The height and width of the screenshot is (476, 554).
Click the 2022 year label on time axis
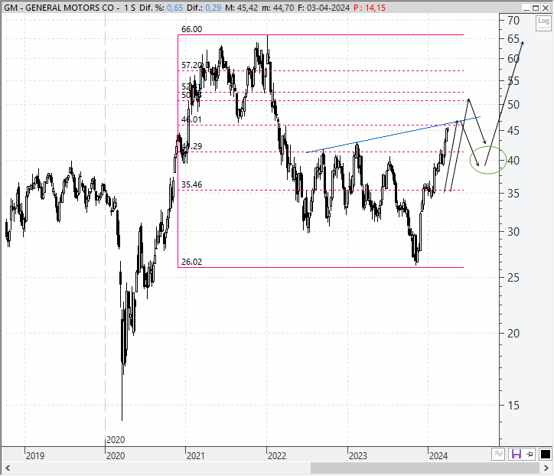(x=277, y=456)
